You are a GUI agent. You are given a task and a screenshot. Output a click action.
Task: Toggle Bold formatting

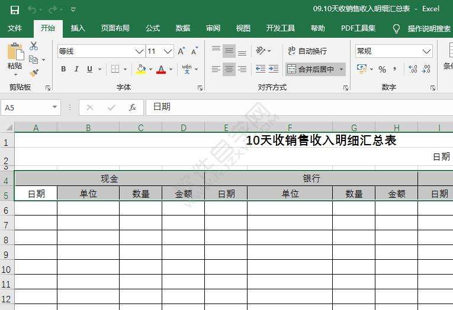tap(63, 69)
